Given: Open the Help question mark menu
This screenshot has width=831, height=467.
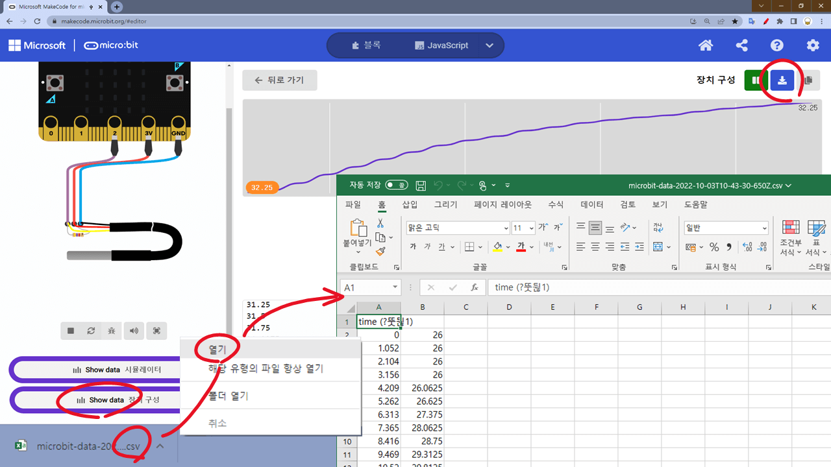Looking at the screenshot, I should click(777, 45).
